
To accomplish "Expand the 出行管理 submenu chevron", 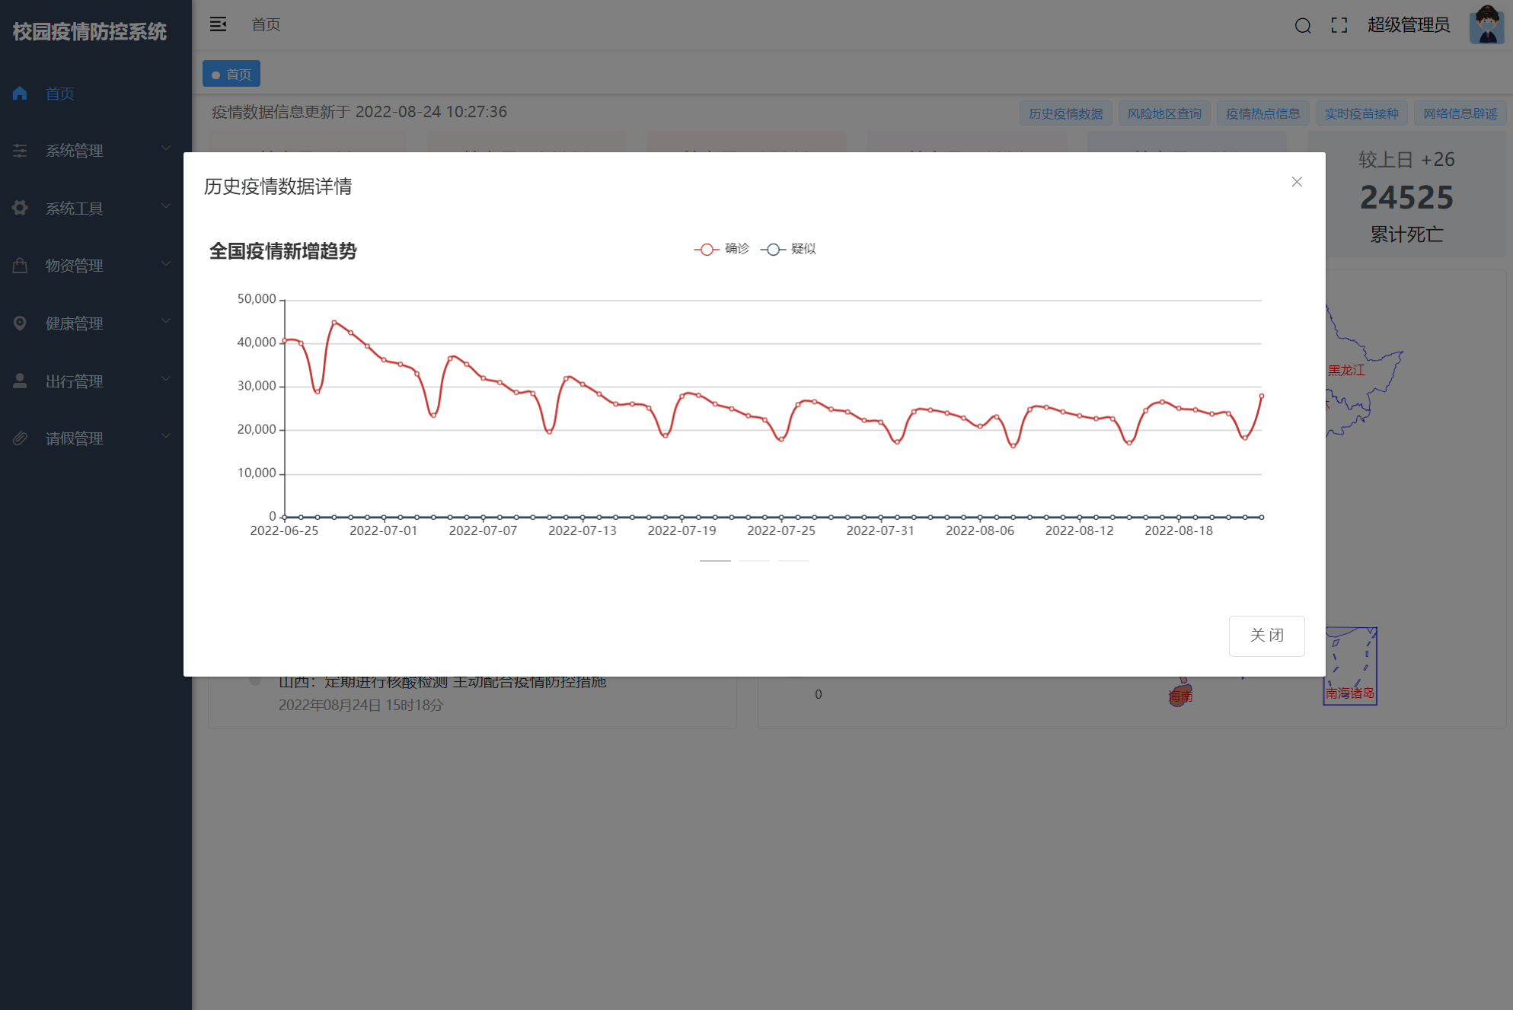I will 166,379.
